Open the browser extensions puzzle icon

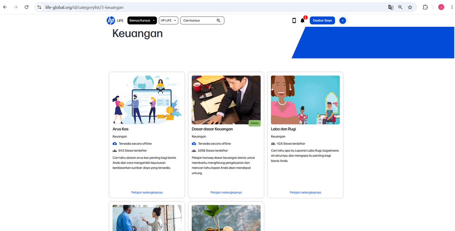point(425,7)
